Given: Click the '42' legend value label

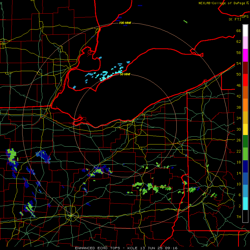Looking at the screenshot, I should point(239,96).
